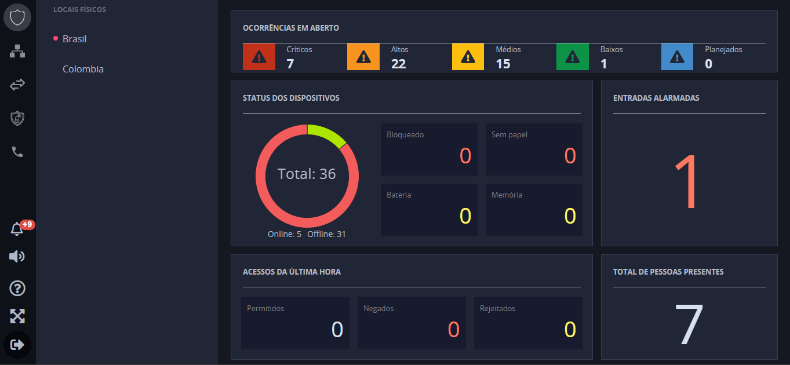Click the orange Altos warning tile
The width and height of the screenshot is (790, 365).
tap(363, 57)
